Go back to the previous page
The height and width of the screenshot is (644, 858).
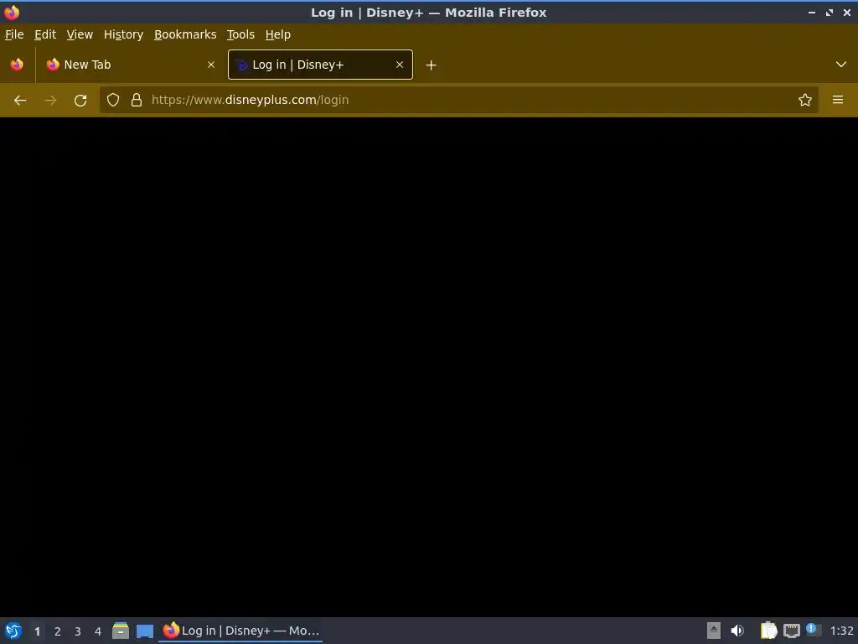pyautogui.click(x=20, y=101)
